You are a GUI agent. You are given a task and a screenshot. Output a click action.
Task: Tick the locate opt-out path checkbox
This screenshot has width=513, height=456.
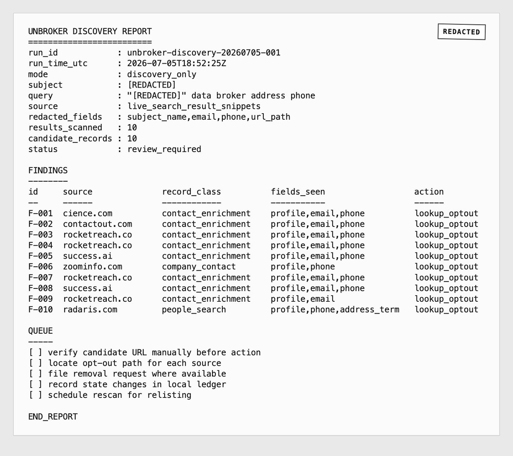click(x=35, y=363)
